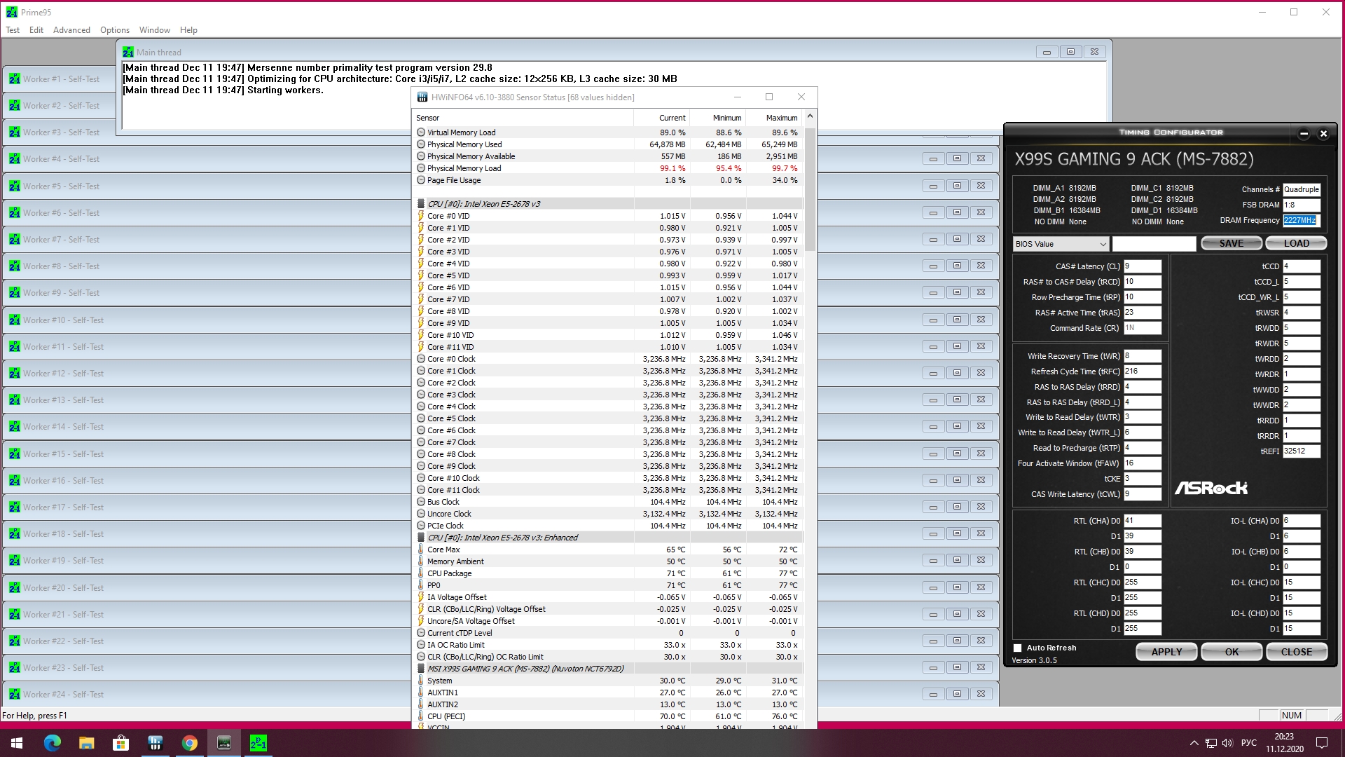
Task: Click Worker #1 Self-Test window icon
Action: pos(15,79)
